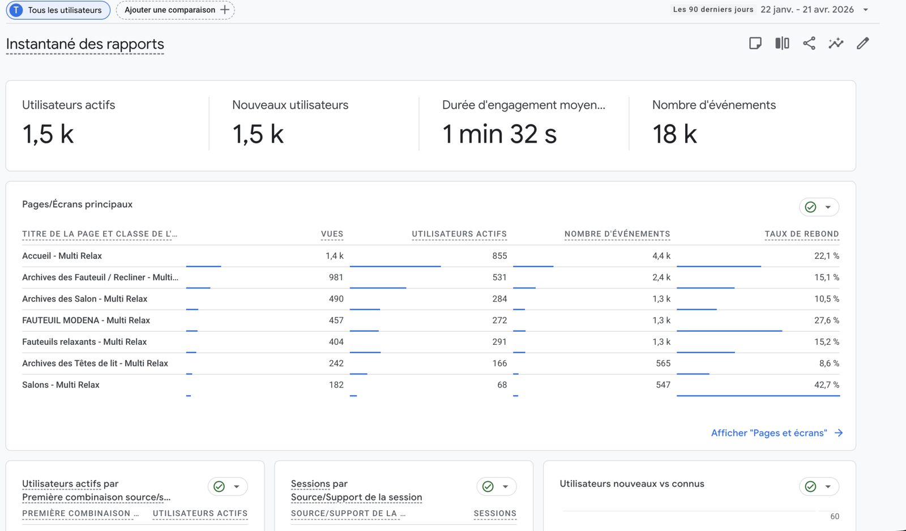
Task: Click the share report icon
Action: tap(809, 44)
